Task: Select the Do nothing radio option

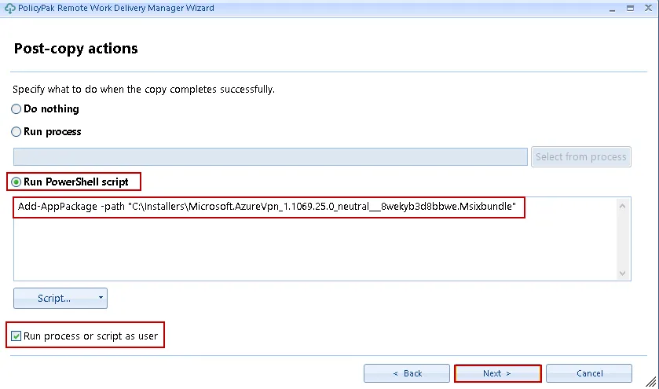Action: coord(16,109)
